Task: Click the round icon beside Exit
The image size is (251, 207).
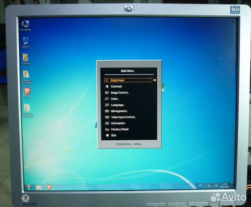Action: pos(107,135)
